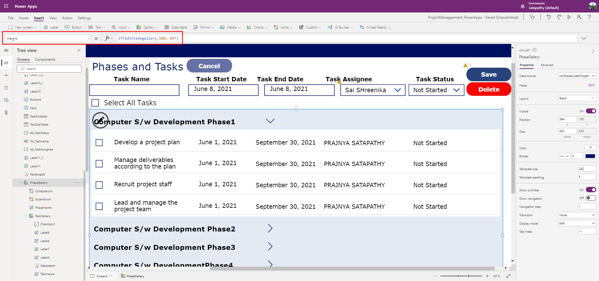Open the Data sources panel in the sidebar
The height and width of the screenshot is (281, 599).
[6, 88]
